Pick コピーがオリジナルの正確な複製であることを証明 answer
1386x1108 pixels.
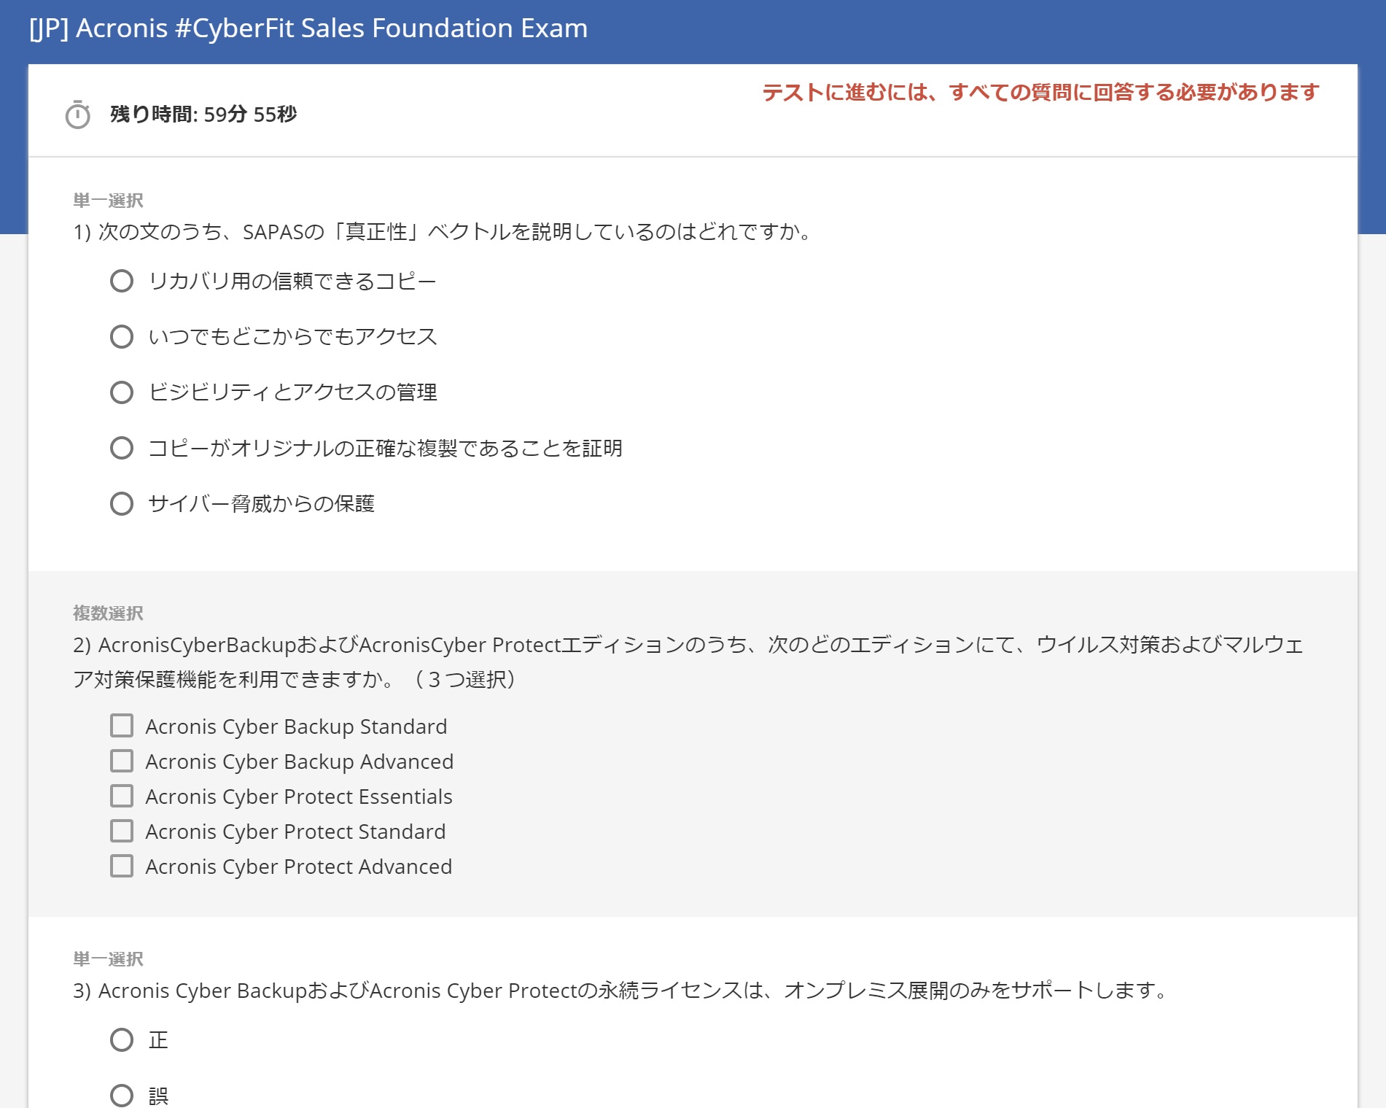122,448
